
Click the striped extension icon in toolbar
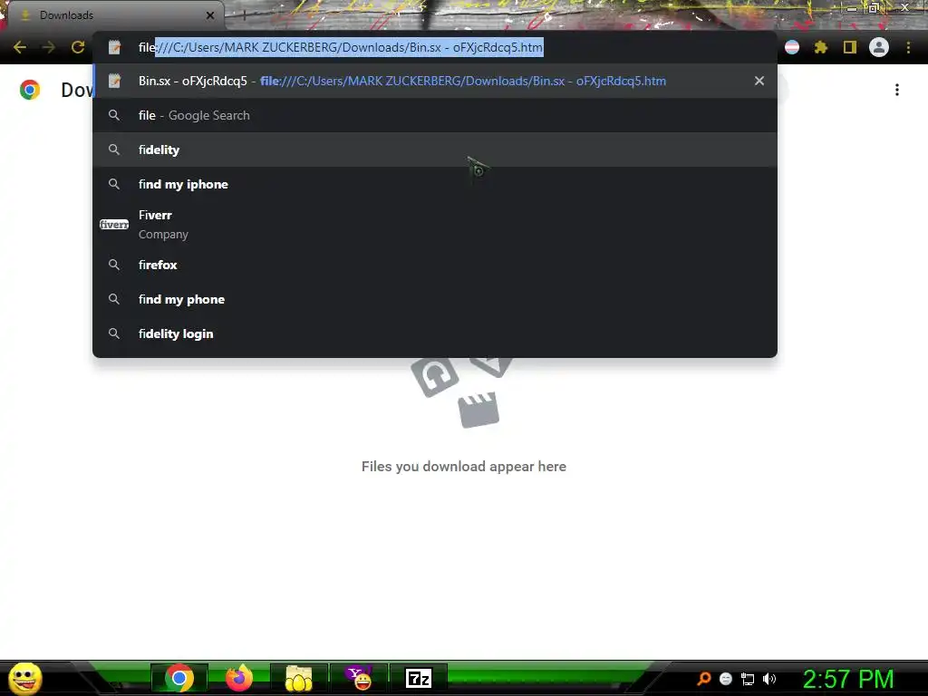tap(792, 47)
